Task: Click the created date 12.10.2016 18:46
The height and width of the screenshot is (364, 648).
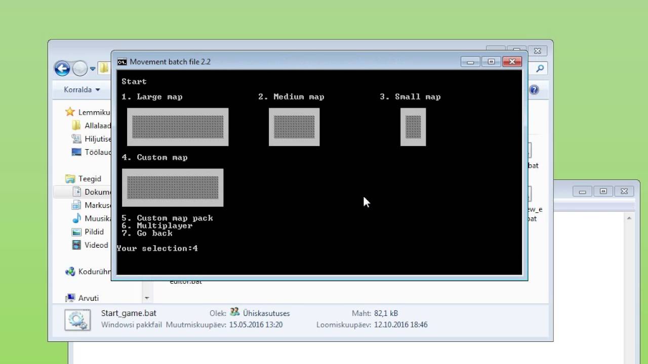Action: [x=401, y=325]
